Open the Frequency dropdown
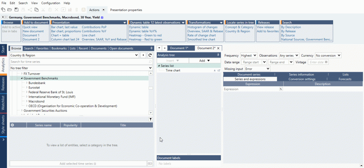The height and width of the screenshot is (168, 364). coord(248,56)
